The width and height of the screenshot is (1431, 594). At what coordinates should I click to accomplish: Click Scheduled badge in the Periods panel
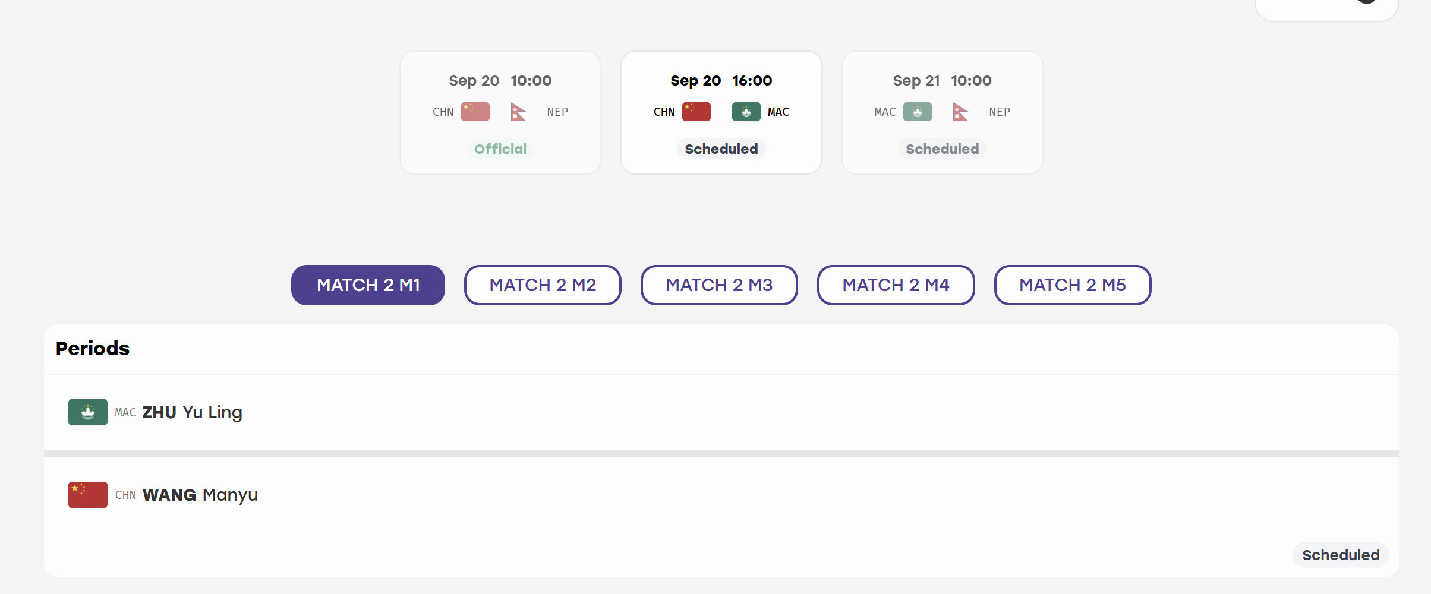tap(1341, 555)
